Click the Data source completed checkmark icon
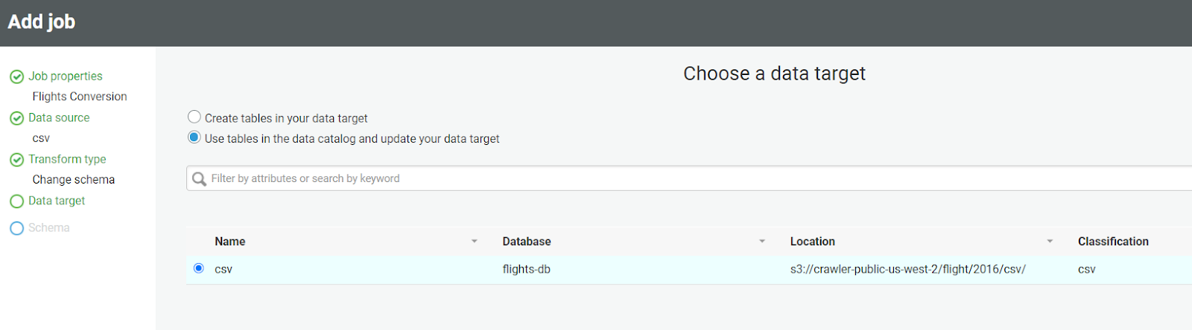 16,118
